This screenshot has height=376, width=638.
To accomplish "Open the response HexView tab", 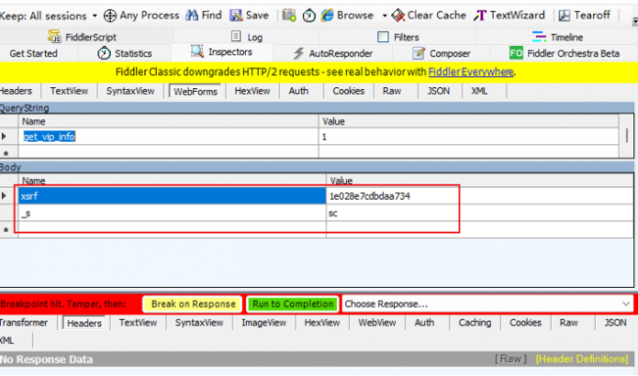I will (322, 323).
